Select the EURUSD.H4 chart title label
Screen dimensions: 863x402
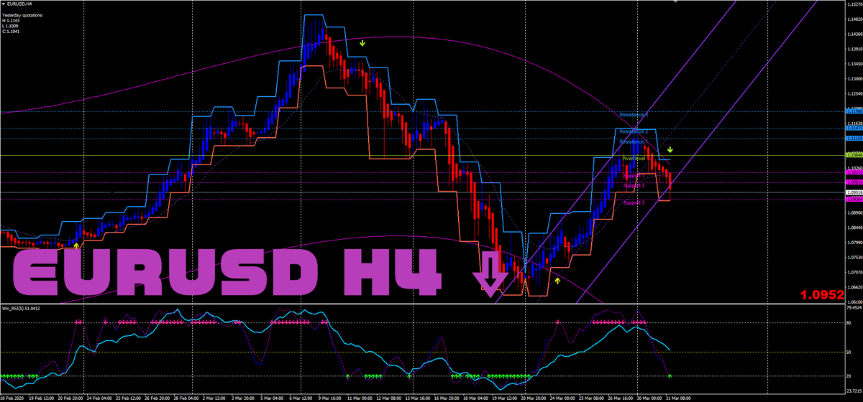point(20,4)
